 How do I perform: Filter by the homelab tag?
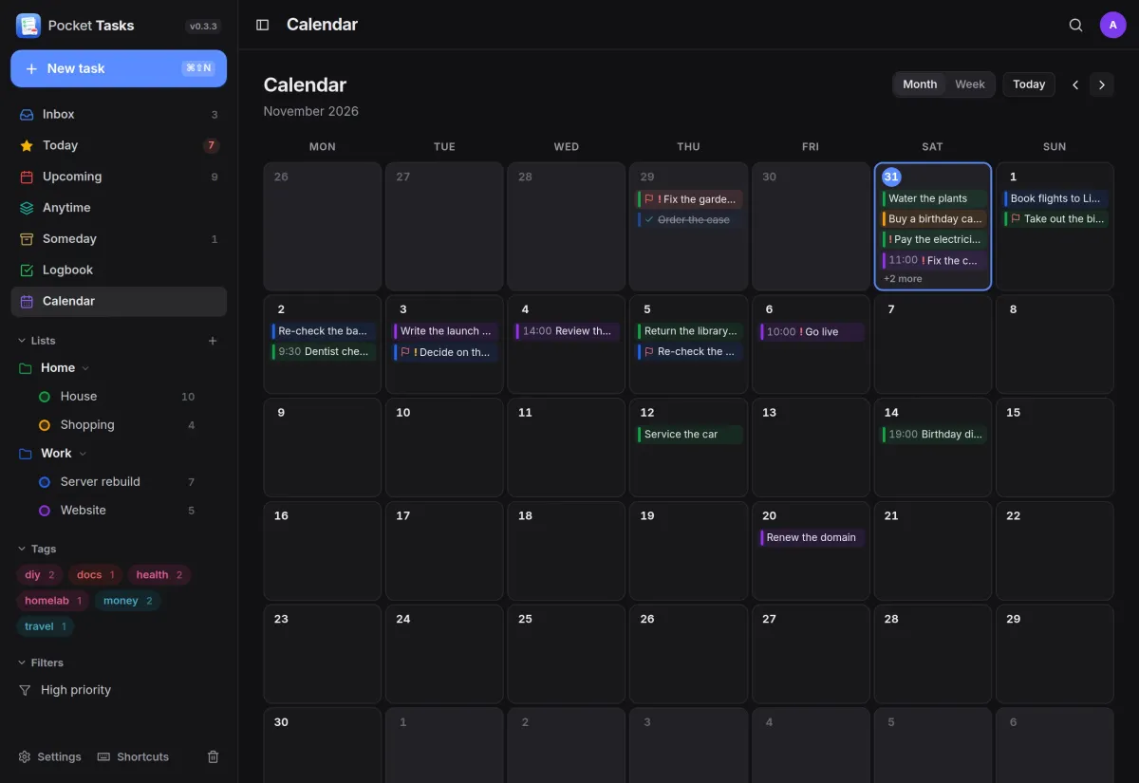[x=54, y=601]
